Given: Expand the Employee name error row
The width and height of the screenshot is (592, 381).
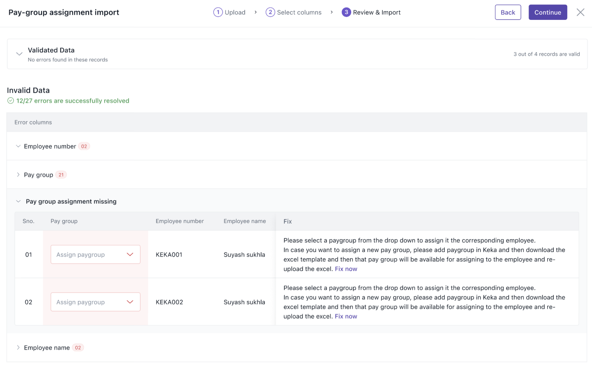Looking at the screenshot, I should pyautogui.click(x=18, y=348).
